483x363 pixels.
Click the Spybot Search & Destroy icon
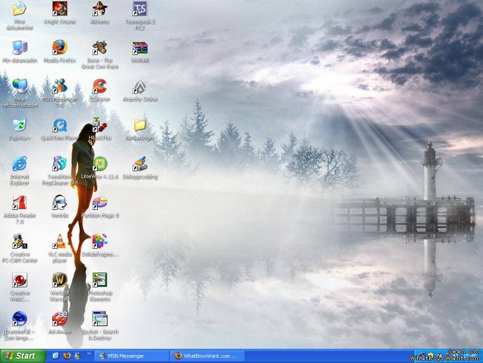(99, 319)
